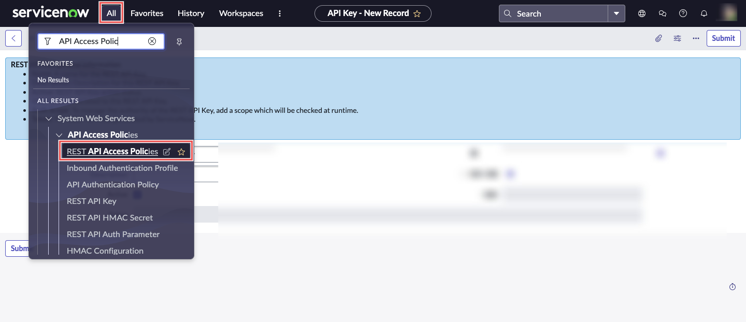Open the Contextual Help panel
Viewport: 746px width, 322px height.
pos(683,13)
